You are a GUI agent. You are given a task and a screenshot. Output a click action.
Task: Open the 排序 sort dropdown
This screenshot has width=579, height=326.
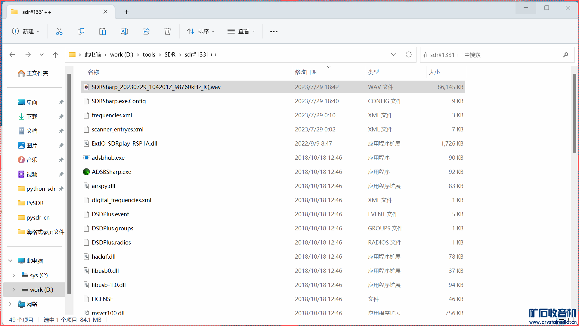pyautogui.click(x=201, y=31)
